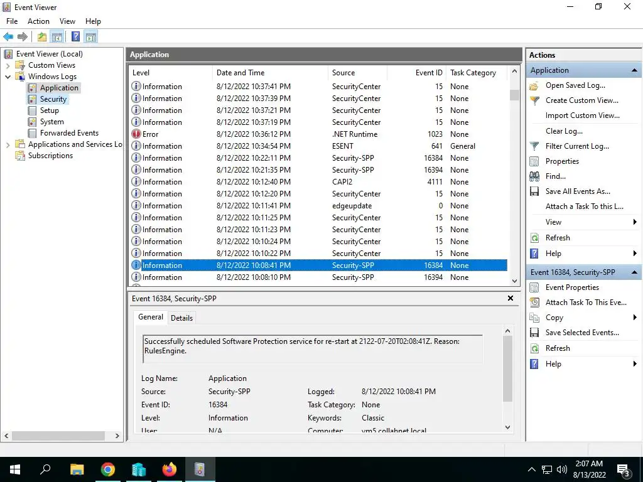
Task: Collapse the Windows Logs tree node
Action: pos(8,77)
